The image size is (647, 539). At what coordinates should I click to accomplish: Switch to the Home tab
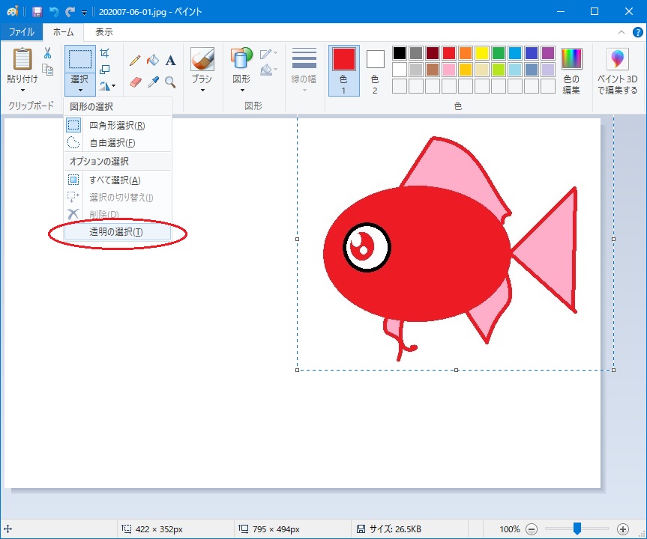coord(63,32)
